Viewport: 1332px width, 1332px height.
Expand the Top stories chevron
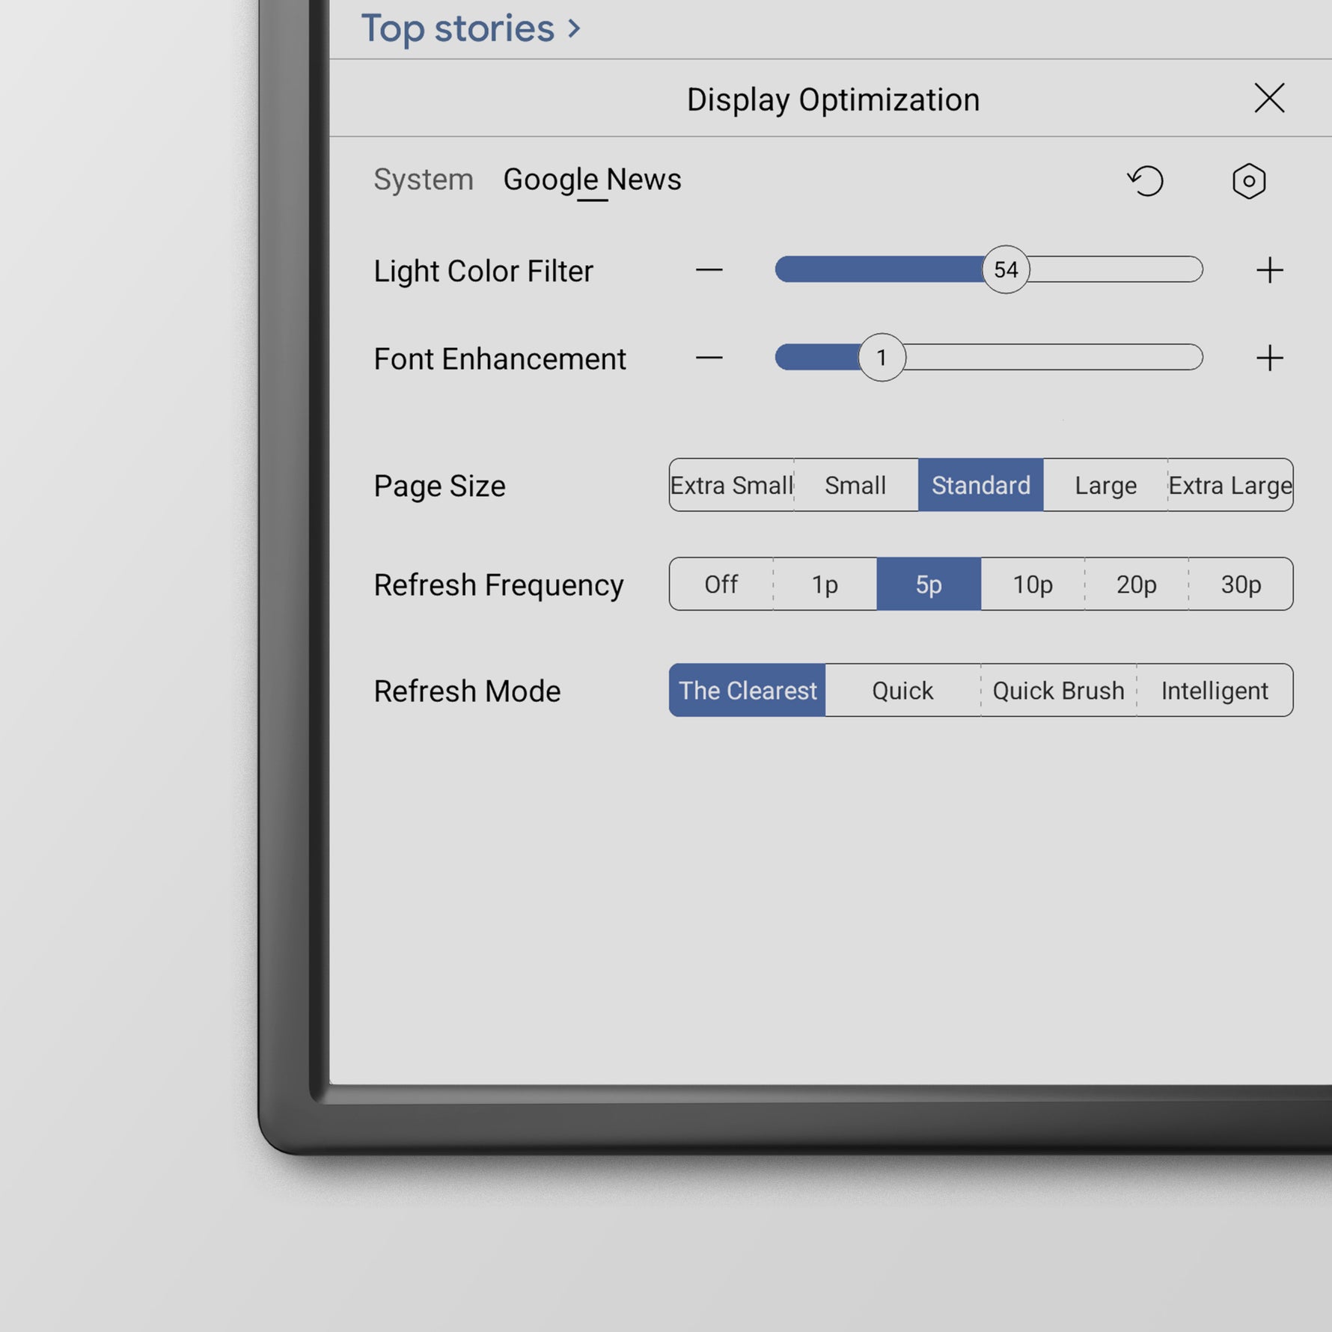coord(574,29)
